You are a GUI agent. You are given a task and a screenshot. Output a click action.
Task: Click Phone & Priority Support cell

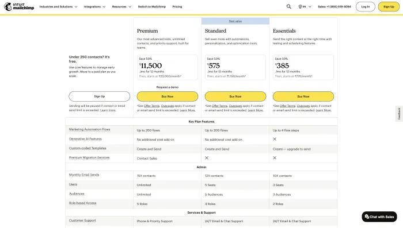click(154, 221)
